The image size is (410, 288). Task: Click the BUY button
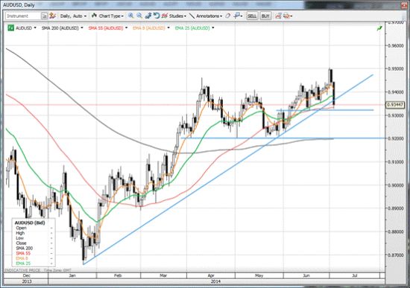[x=265, y=16]
